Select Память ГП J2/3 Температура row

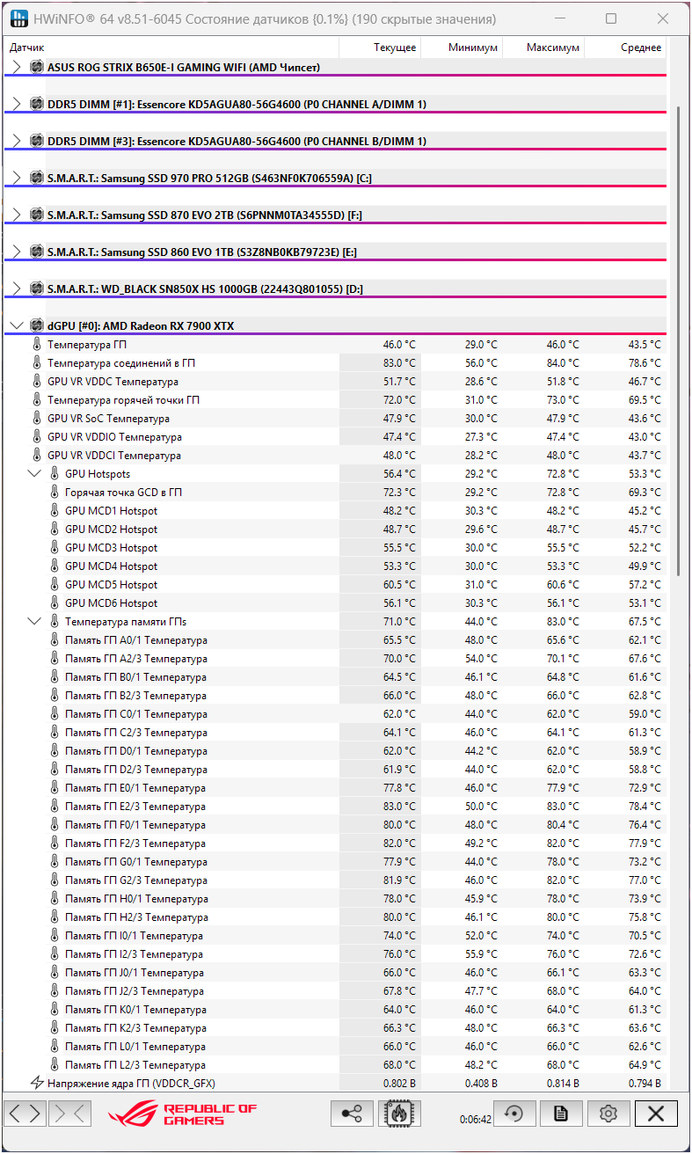pyautogui.click(x=335, y=991)
